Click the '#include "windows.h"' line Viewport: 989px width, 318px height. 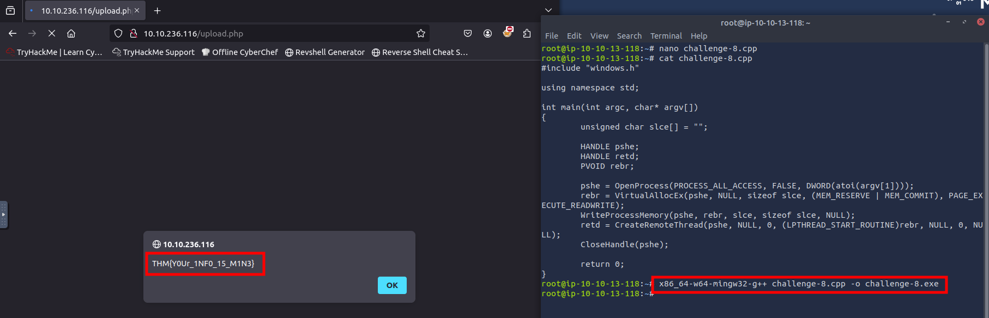coord(590,68)
